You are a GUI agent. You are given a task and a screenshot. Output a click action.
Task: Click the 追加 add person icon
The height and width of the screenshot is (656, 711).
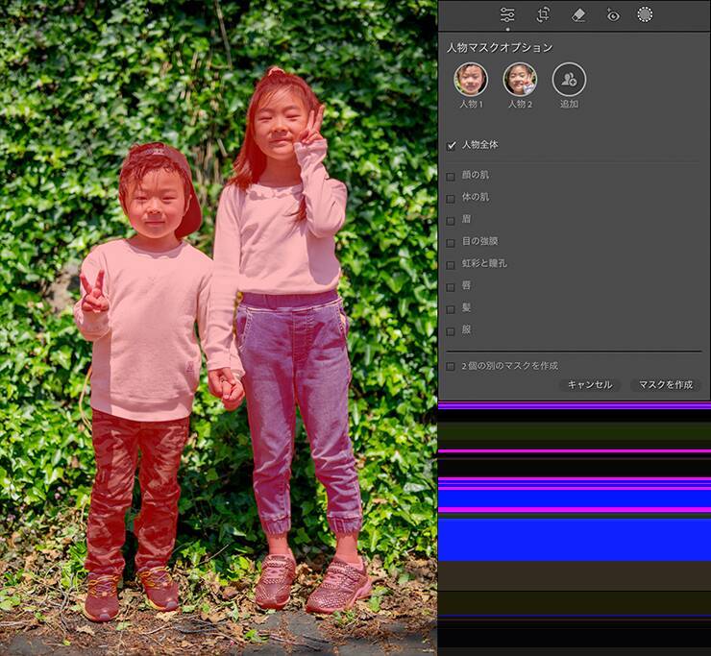[x=569, y=80]
